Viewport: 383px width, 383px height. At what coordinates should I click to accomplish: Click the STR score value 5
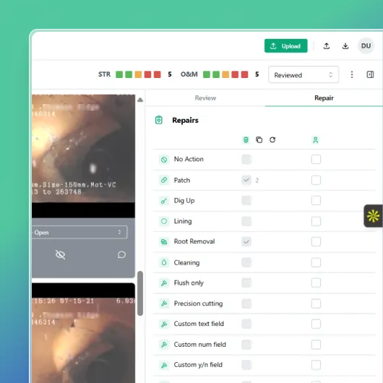[x=170, y=74]
